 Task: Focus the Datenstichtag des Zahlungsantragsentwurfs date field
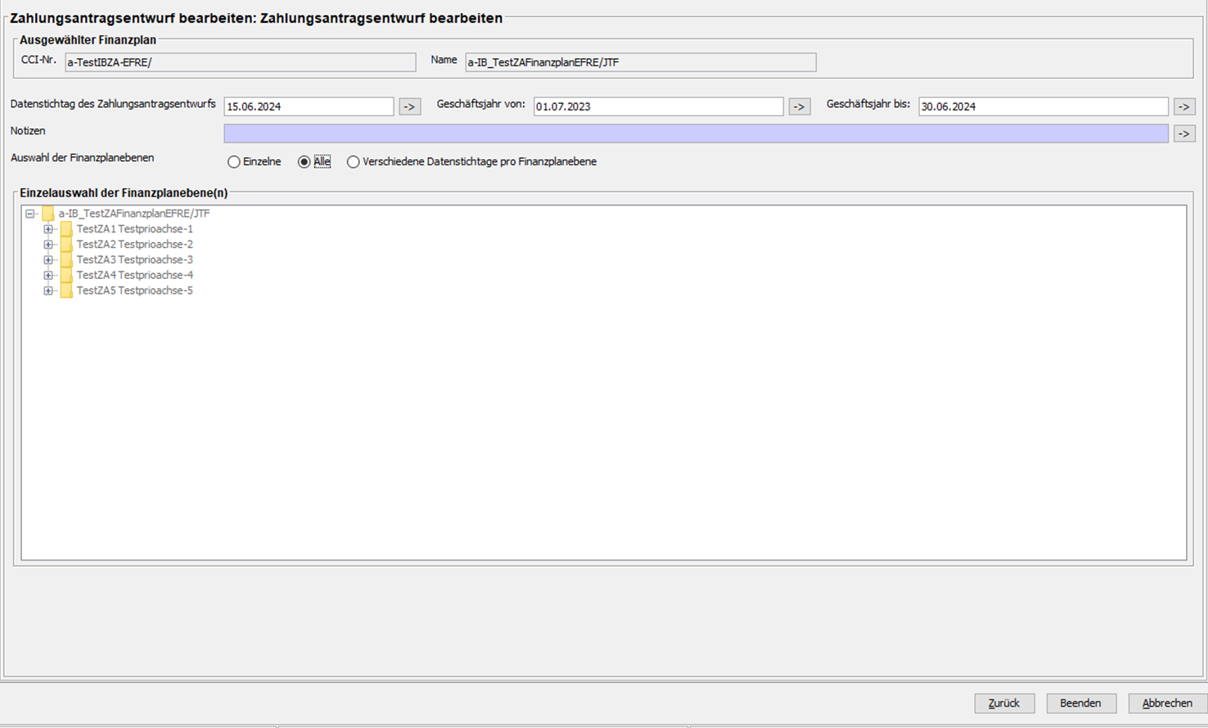click(309, 106)
